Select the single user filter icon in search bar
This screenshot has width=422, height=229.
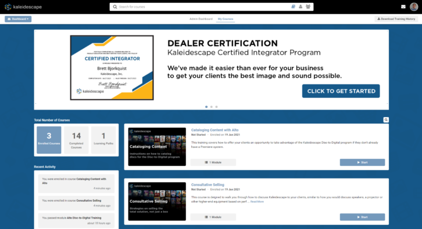[x=301, y=7]
